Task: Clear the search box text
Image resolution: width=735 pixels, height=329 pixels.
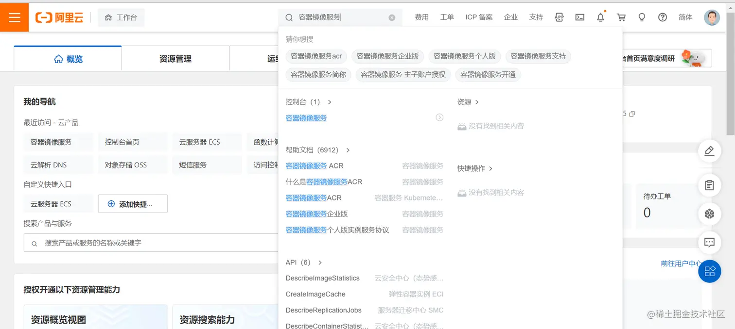Action: 392,17
